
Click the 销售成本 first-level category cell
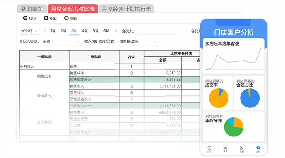pyautogui.click(x=44, y=76)
